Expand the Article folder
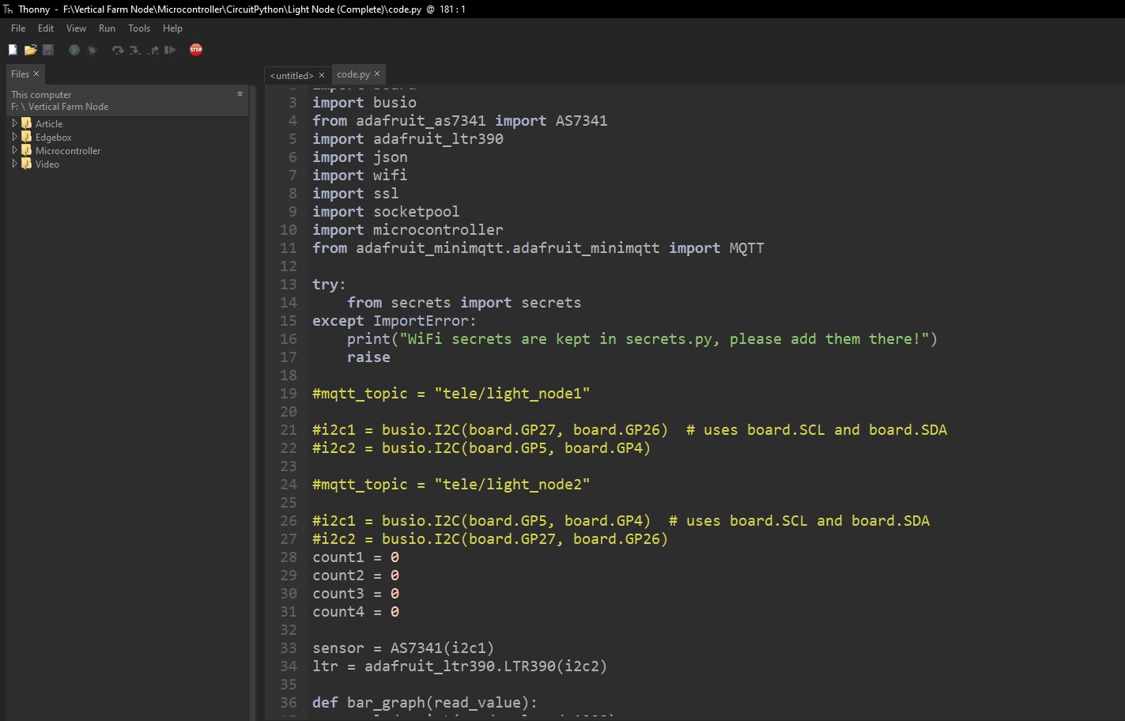This screenshot has width=1125, height=721. (x=15, y=123)
